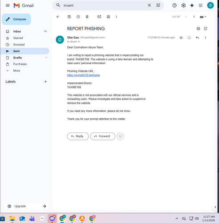
Task: Open the taskbar clock 11:27 AM
Action: point(209,219)
